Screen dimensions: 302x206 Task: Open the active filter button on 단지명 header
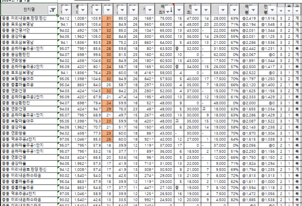click(52, 10)
